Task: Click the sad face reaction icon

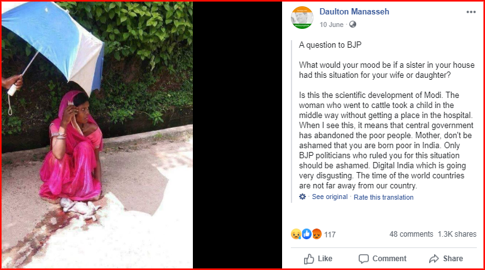Action: (x=296, y=234)
